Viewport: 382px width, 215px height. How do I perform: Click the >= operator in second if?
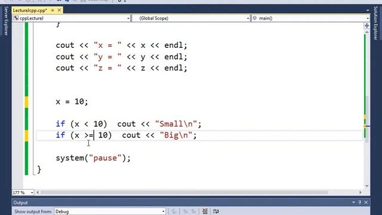coord(89,135)
